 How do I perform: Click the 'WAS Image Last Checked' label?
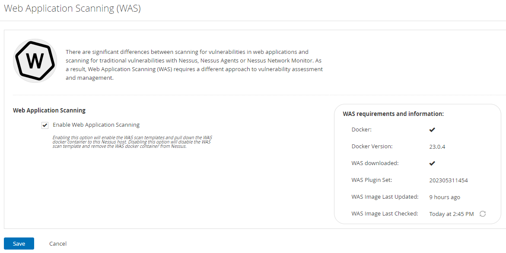click(385, 213)
